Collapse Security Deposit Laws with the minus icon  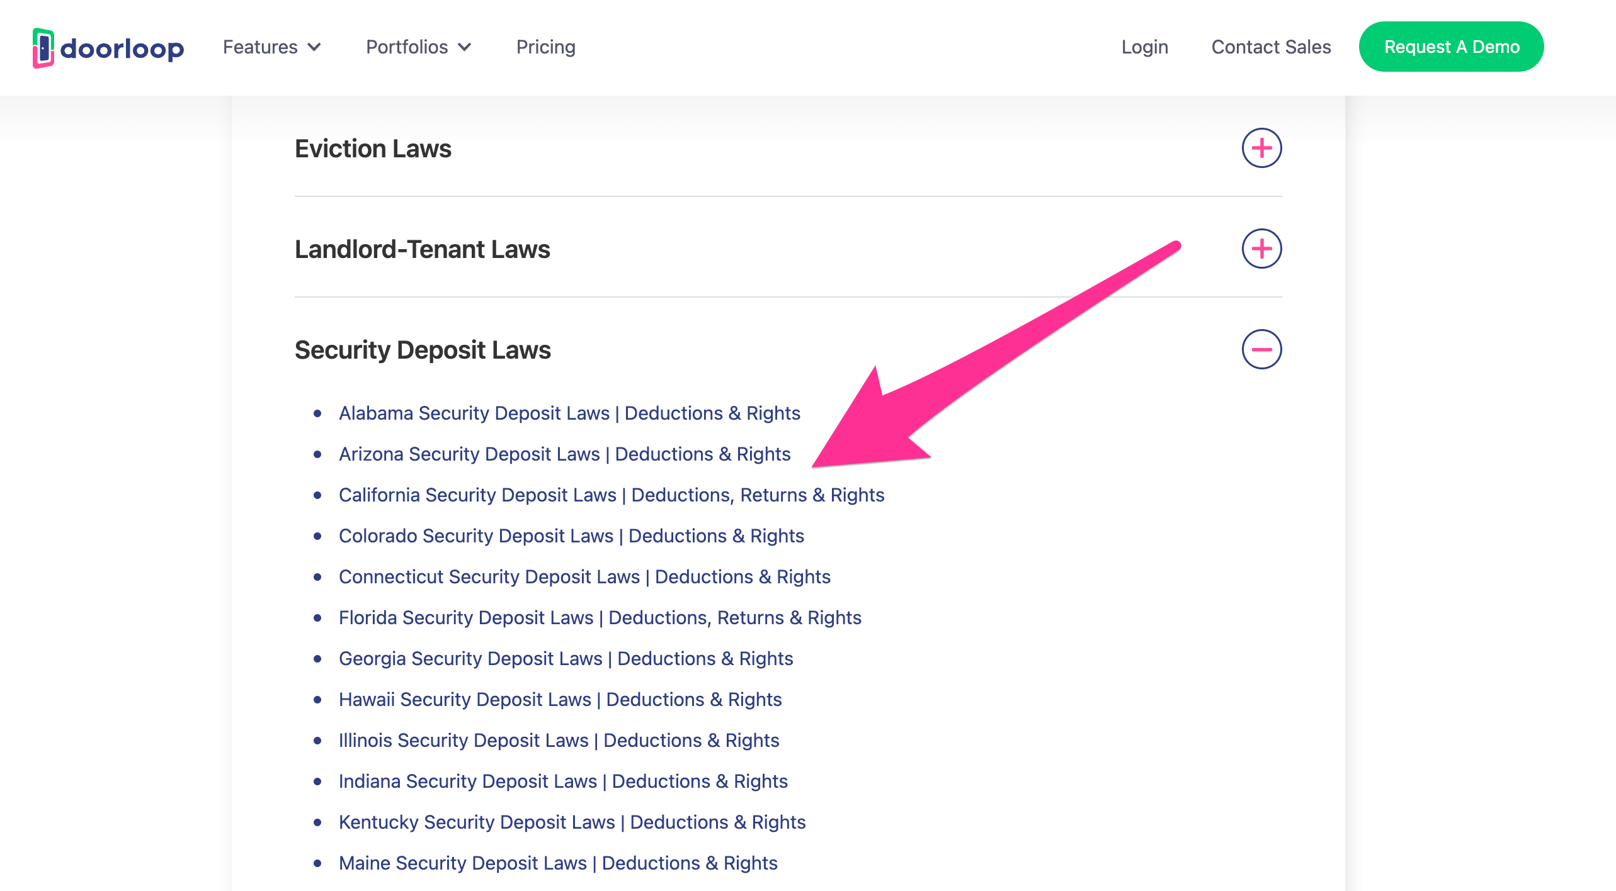click(x=1261, y=349)
